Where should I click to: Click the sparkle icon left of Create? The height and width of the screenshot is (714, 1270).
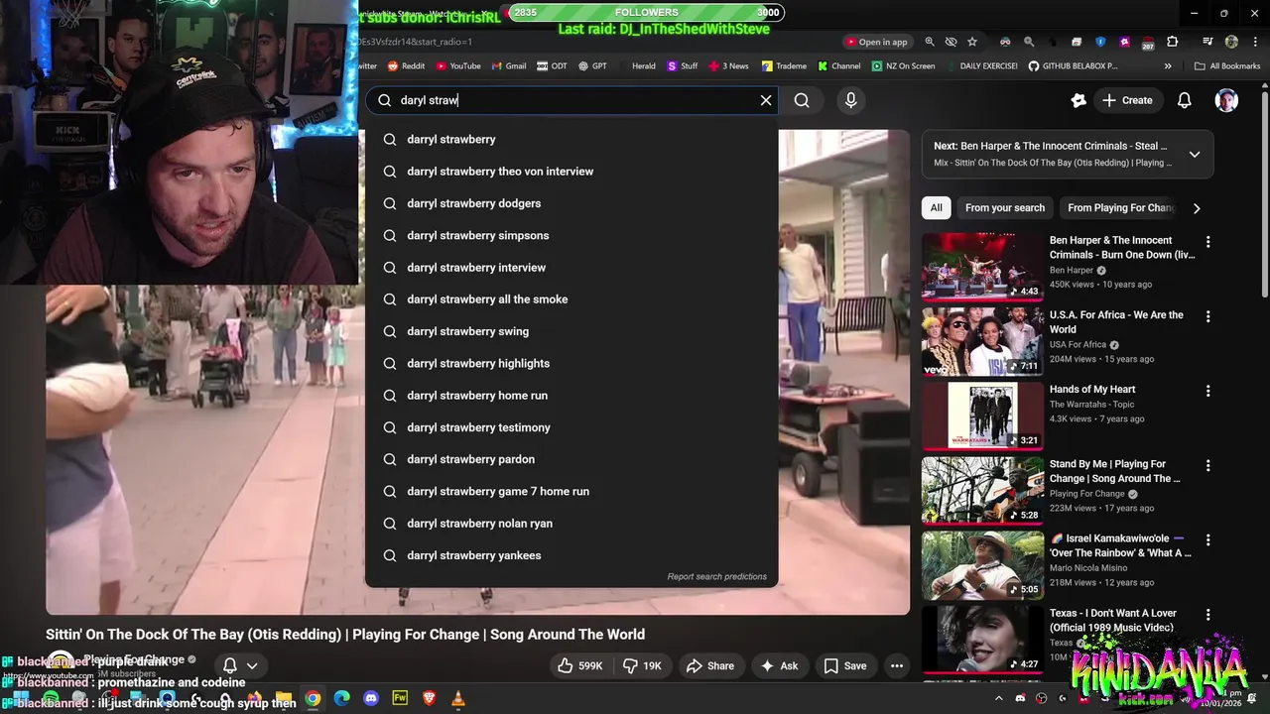click(x=1079, y=100)
